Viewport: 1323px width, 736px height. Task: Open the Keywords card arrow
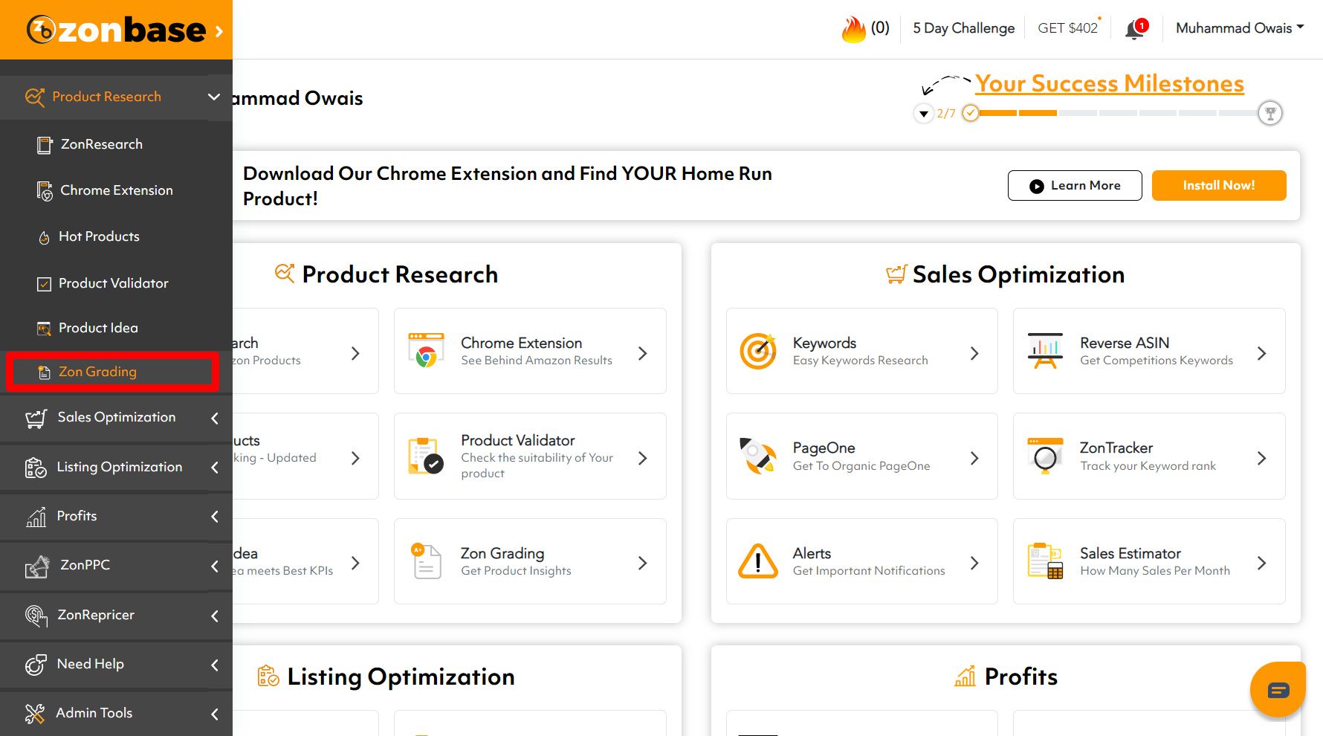974,354
